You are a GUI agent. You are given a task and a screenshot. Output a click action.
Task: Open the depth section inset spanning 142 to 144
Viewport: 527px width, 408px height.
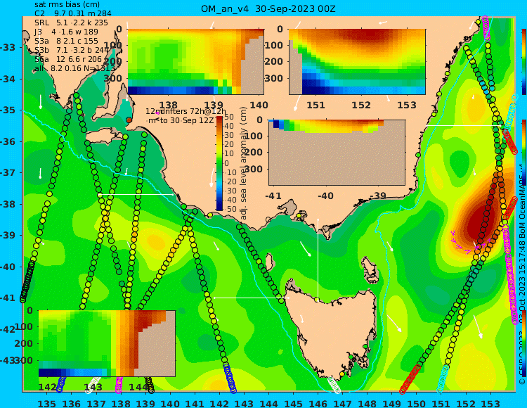(107, 343)
